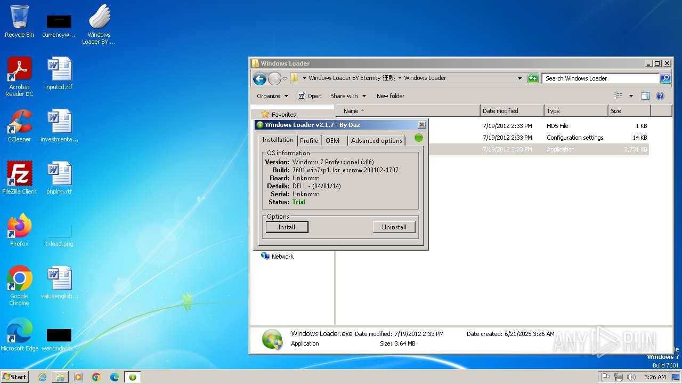This screenshot has height=384, width=682.
Task: Click the Windows Loader taskbar button
Action: 133,377
